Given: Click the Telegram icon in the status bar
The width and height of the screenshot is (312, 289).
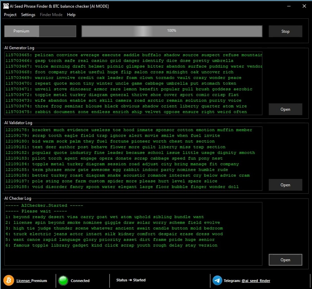Looking at the screenshot, I should [x=217, y=281].
